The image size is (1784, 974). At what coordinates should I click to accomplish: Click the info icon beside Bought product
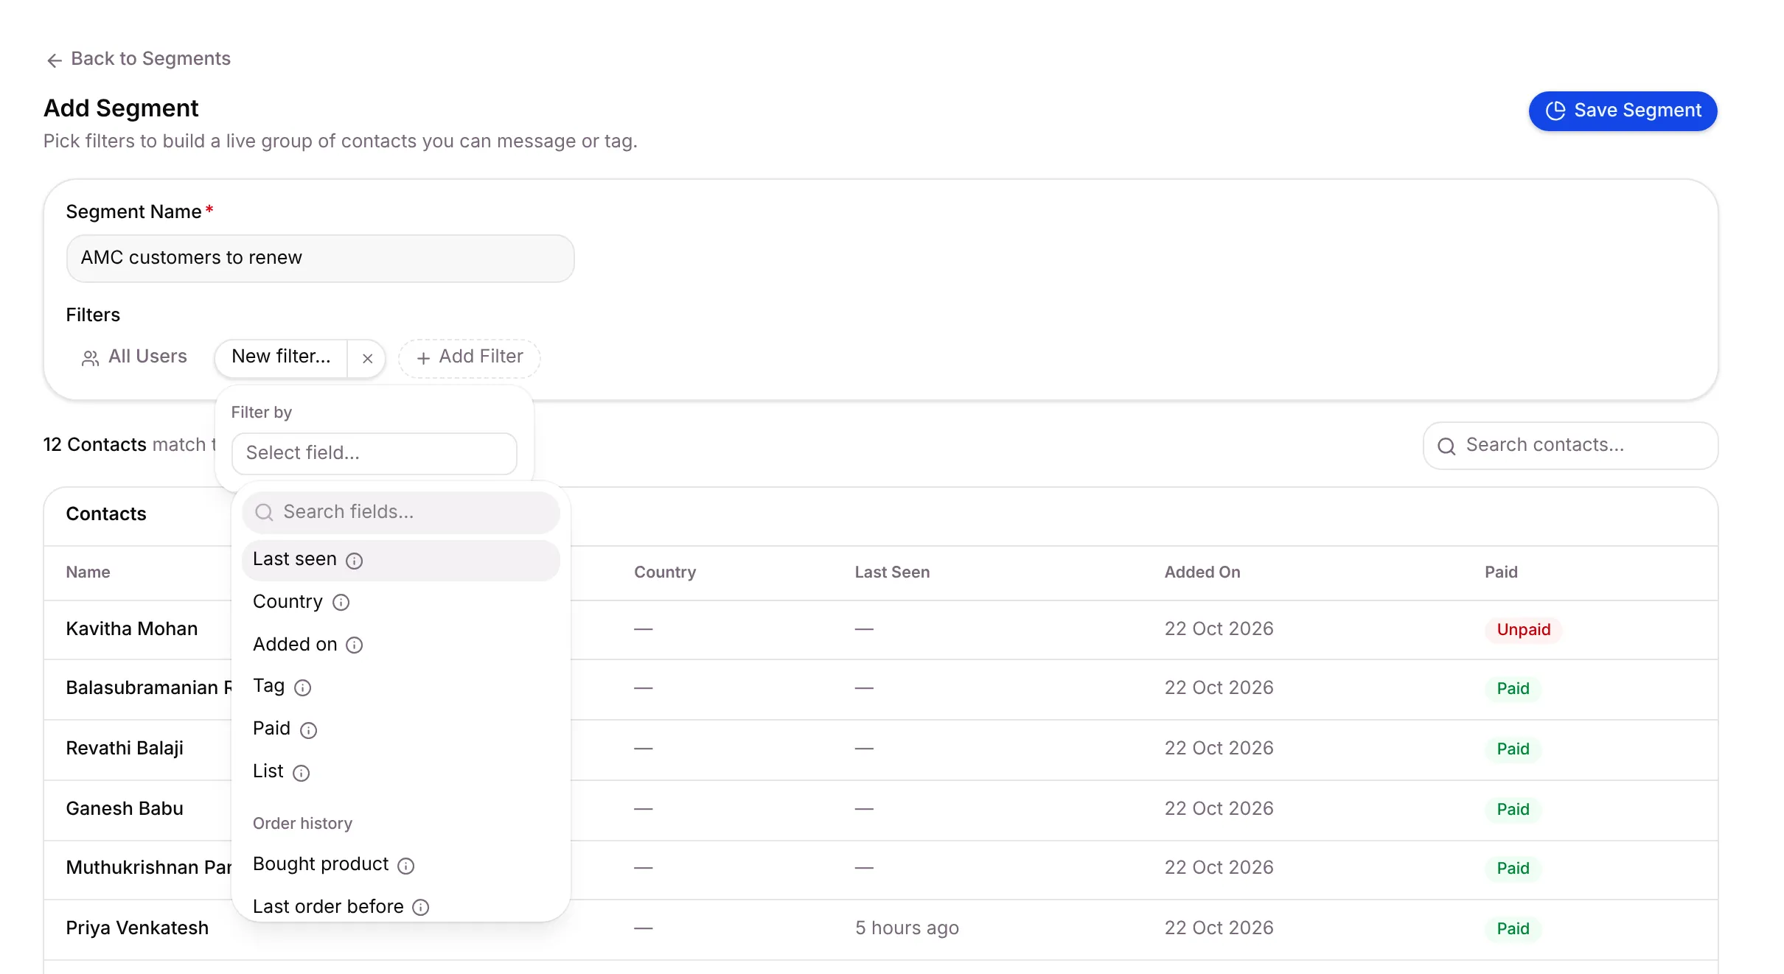[x=406, y=866]
